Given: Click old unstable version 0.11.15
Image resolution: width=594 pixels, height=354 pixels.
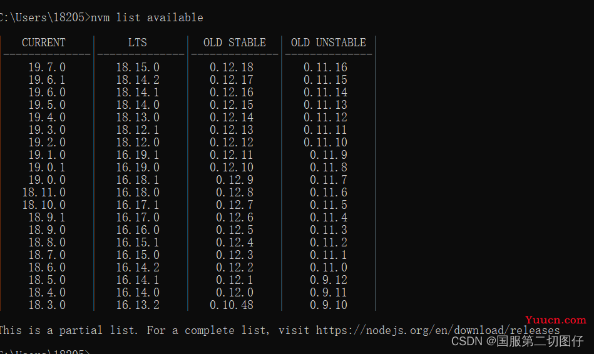Looking at the screenshot, I should [325, 80].
